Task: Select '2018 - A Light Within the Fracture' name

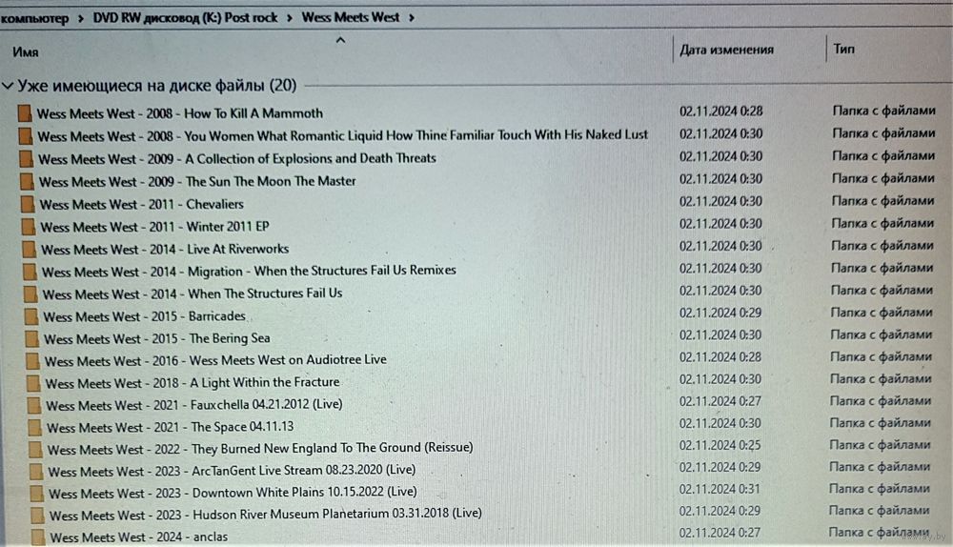Action: point(193,383)
